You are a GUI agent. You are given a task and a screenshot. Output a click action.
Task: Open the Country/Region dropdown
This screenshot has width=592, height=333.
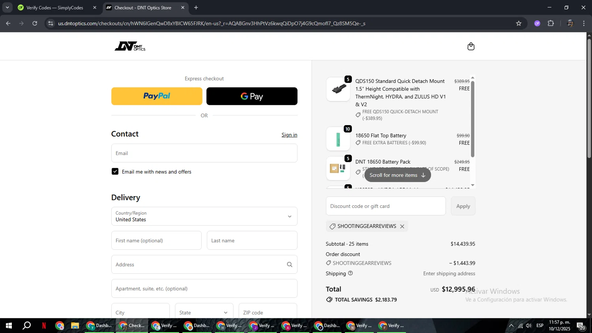pyautogui.click(x=204, y=216)
